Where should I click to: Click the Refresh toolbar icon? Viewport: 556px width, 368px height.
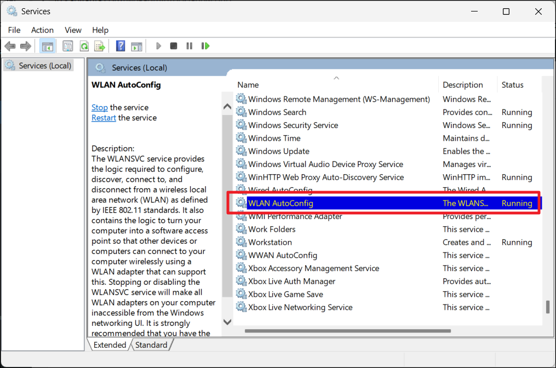click(84, 46)
